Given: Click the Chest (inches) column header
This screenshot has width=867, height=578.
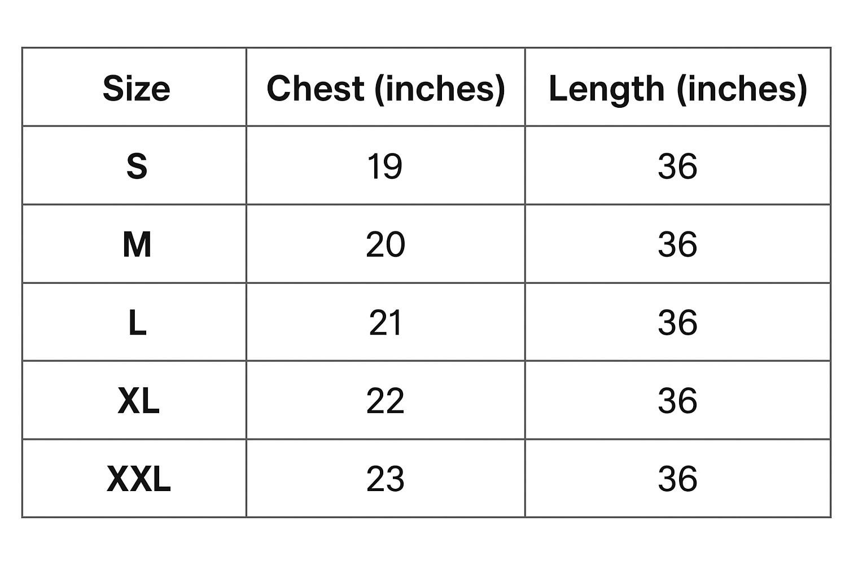Looking at the screenshot, I should tap(386, 89).
